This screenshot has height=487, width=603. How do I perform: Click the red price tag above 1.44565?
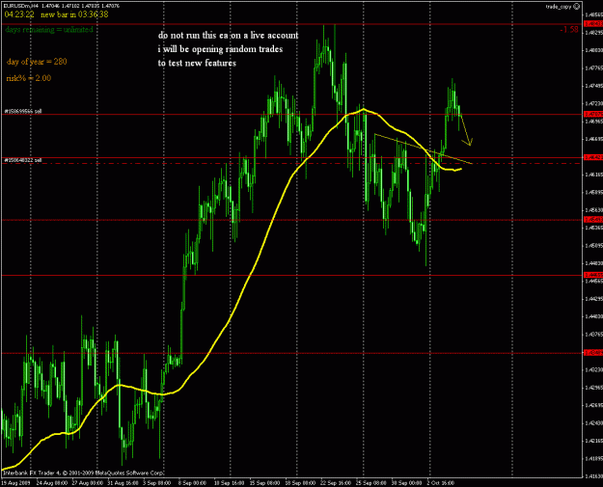click(x=593, y=275)
